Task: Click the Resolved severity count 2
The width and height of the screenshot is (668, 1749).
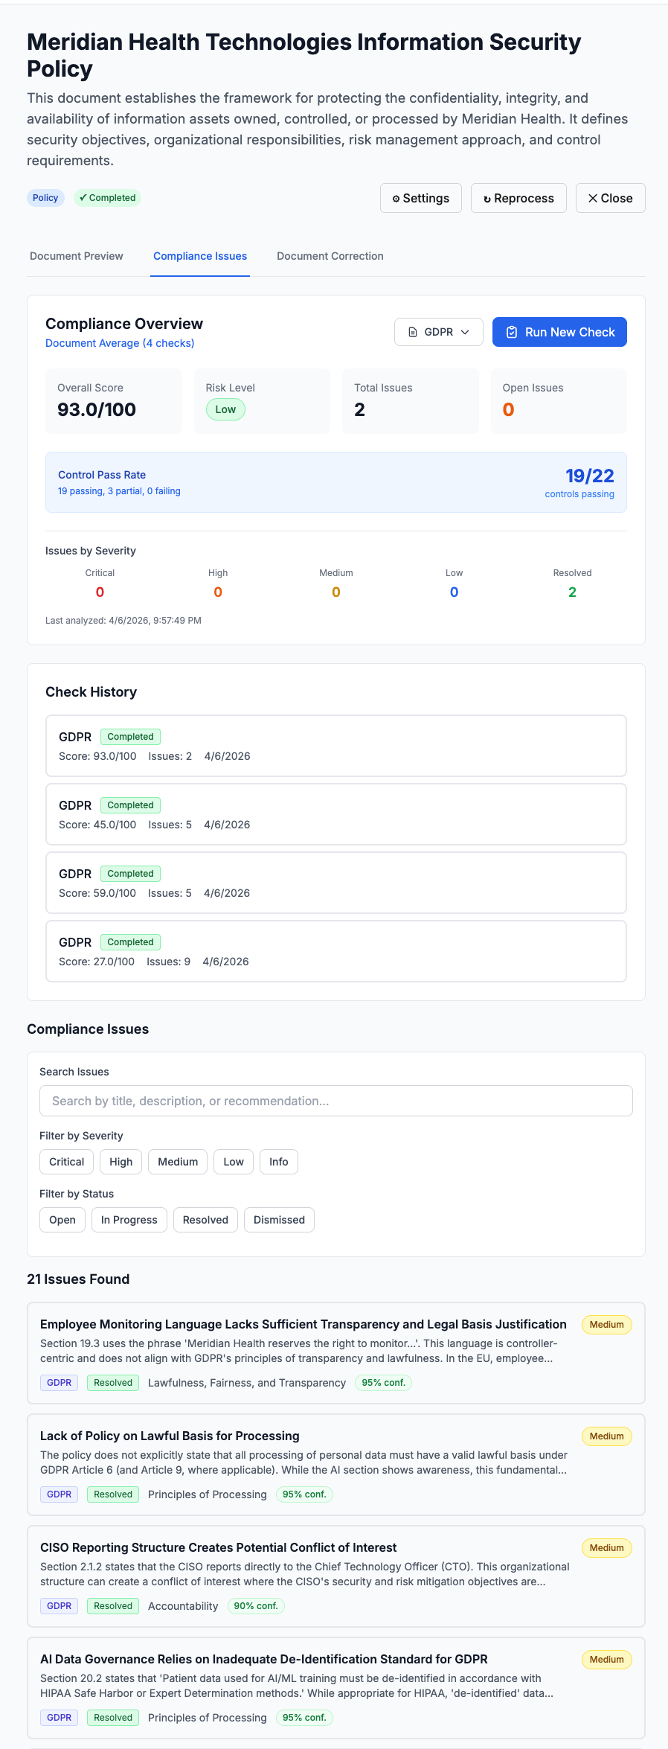Action: coord(572,592)
